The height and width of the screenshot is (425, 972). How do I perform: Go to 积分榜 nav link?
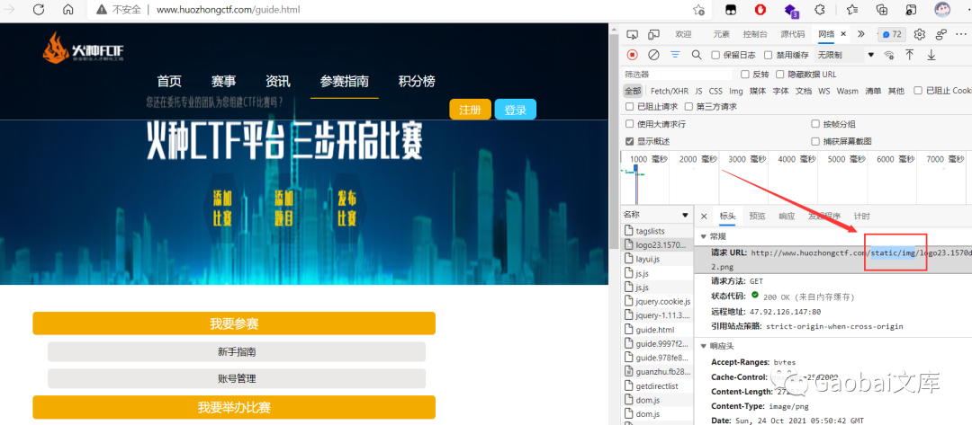point(417,81)
